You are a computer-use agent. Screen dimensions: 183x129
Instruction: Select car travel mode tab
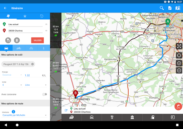pos(6,48)
